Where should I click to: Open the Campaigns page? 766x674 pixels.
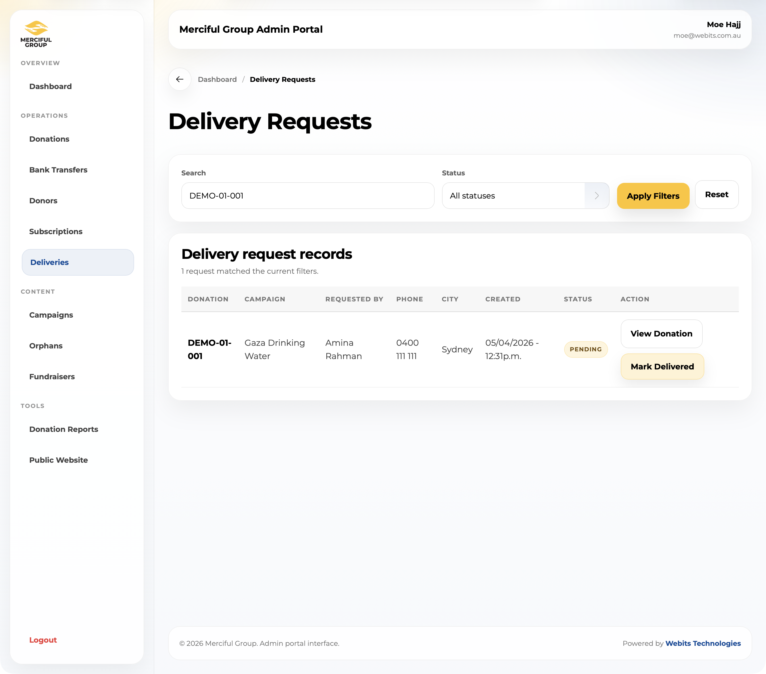tap(51, 315)
